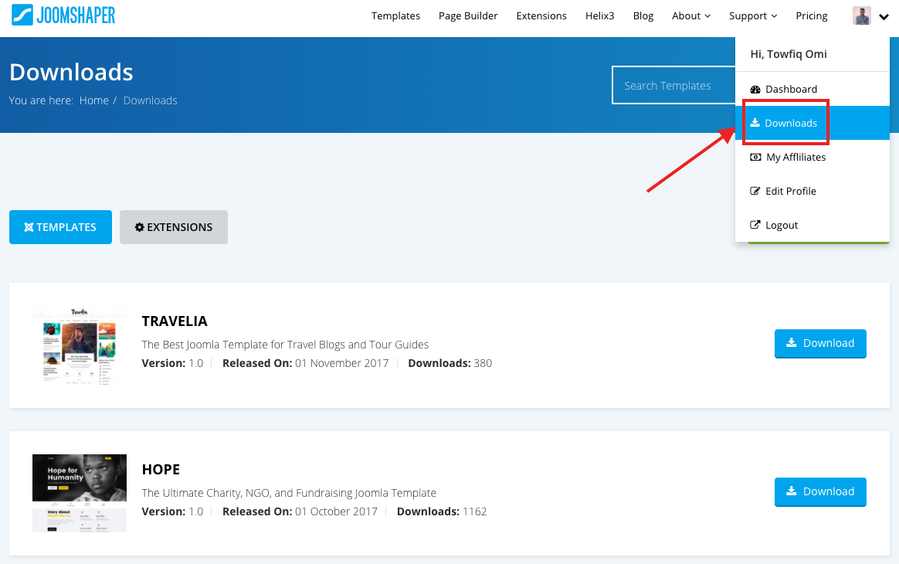This screenshot has width=899, height=564.
Task: Expand the Support dropdown menu
Action: coord(753,16)
